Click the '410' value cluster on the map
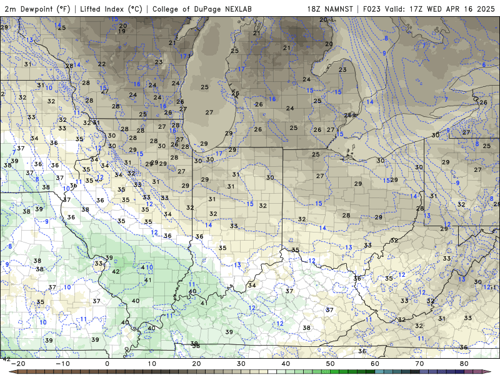Image resolution: width=500 pixels, height=375 pixels. 147,267
